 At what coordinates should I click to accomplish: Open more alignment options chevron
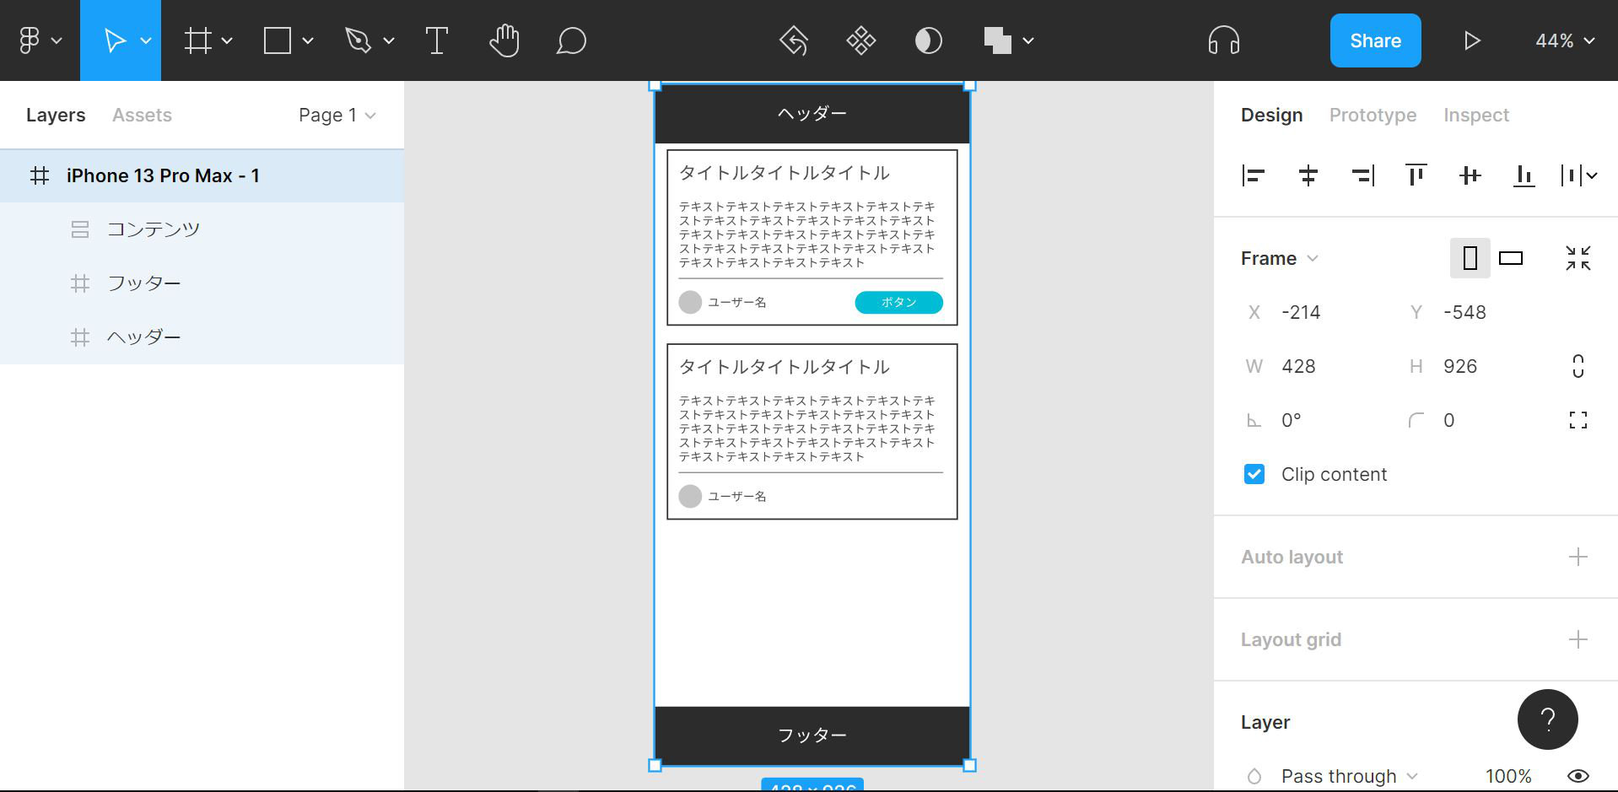(x=1592, y=175)
